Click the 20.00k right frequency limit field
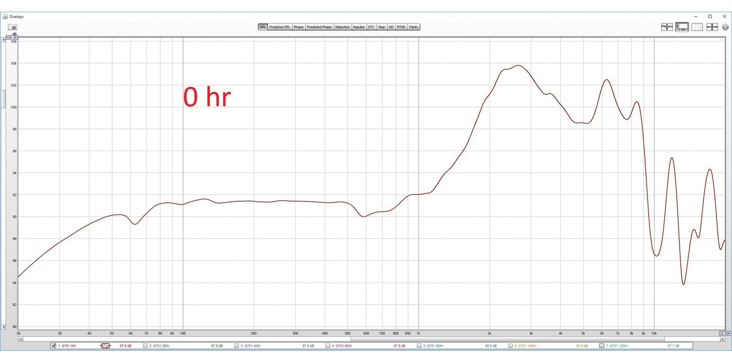Screen dimensions: 732x363 (724, 333)
